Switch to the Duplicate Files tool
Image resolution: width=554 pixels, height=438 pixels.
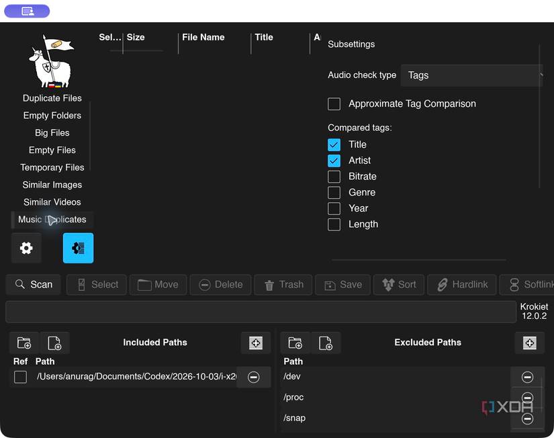[52, 98]
